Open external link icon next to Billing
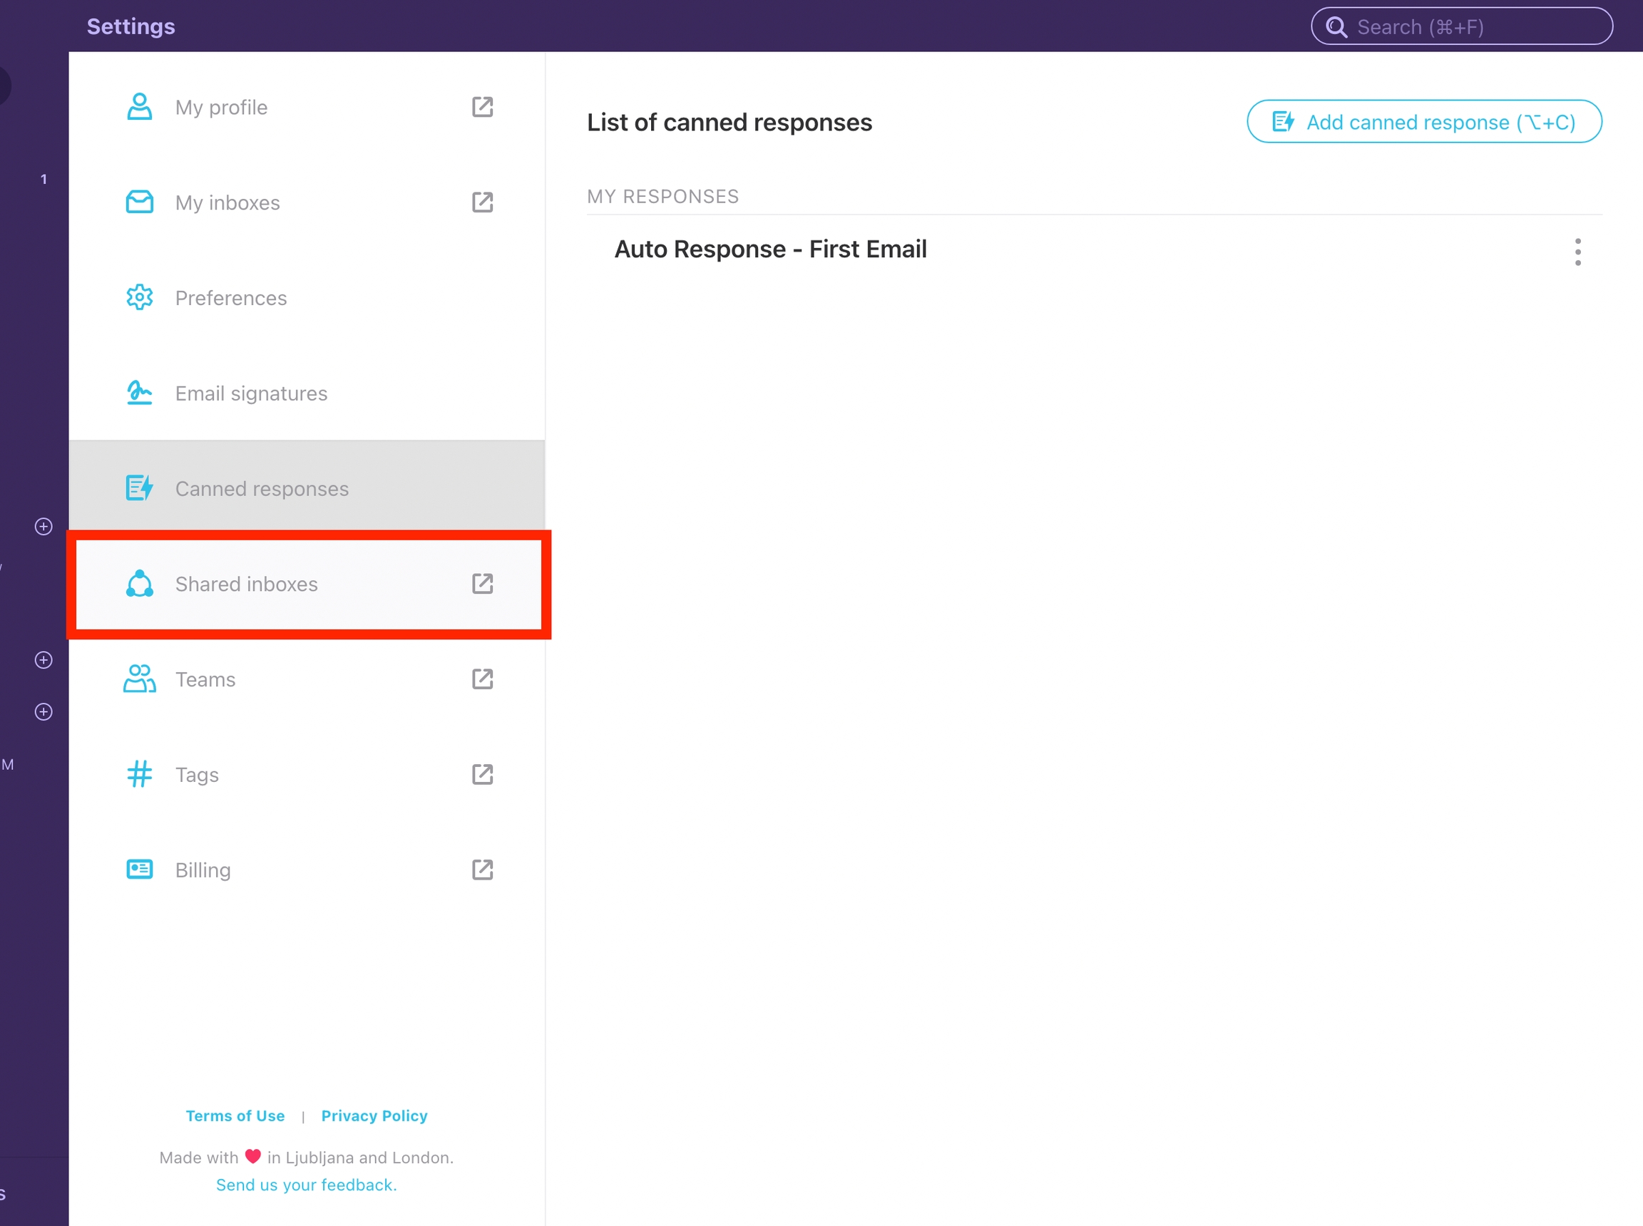Image resolution: width=1643 pixels, height=1226 pixels. 483,869
